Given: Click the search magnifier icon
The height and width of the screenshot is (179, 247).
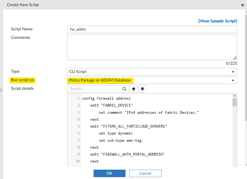Looking at the screenshot, I should click(124, 89).
